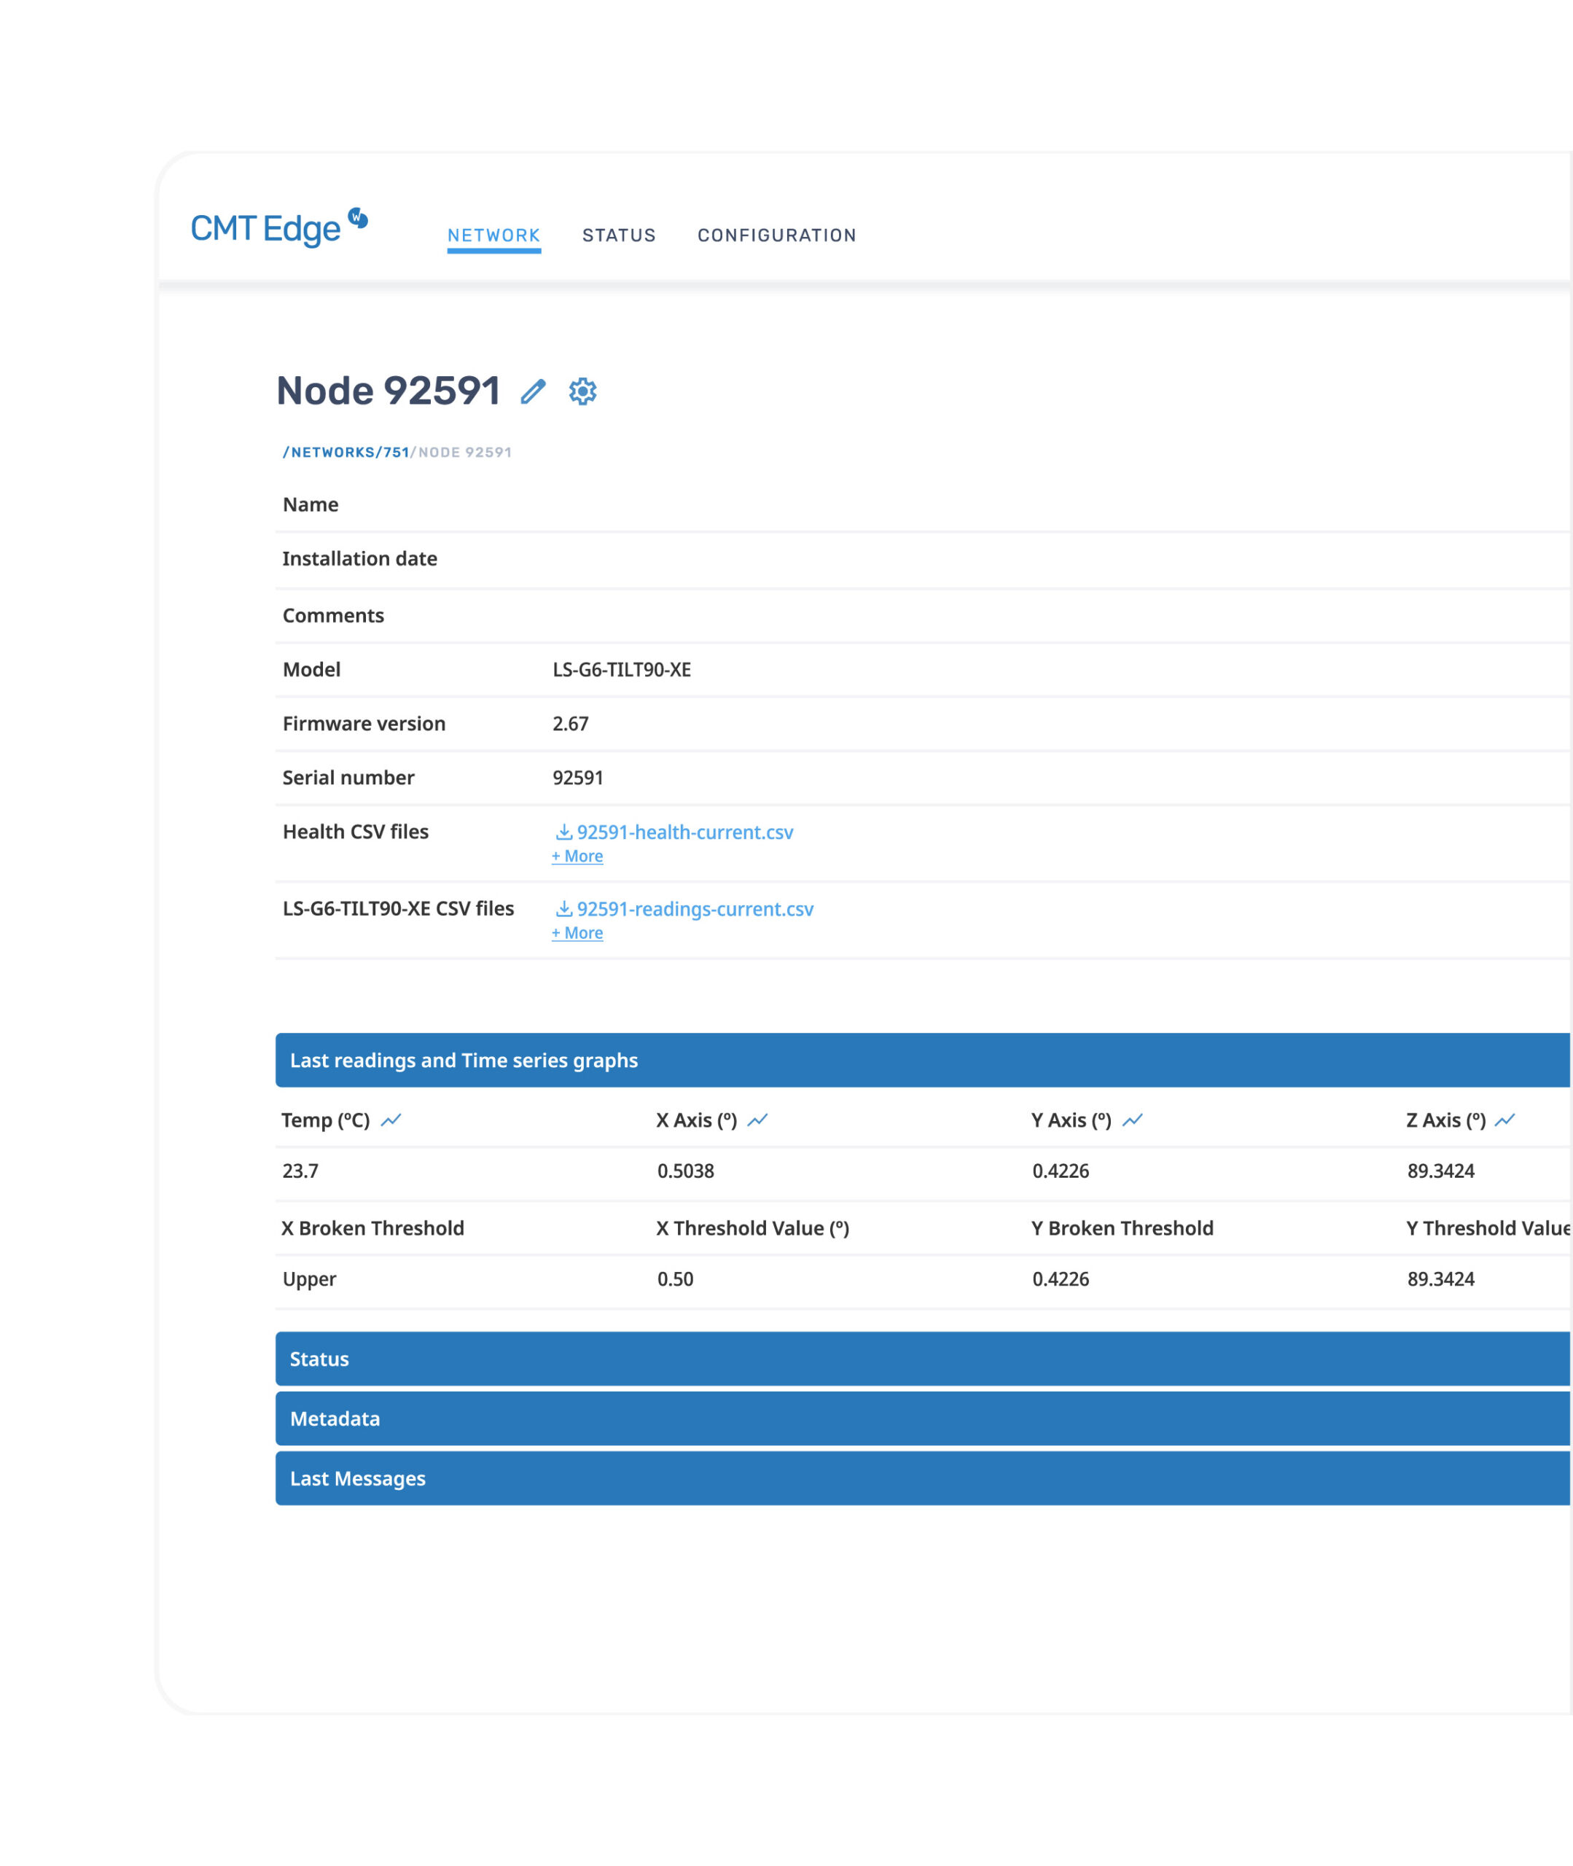
Task: Click the download icon for 92591-health-current.csv
Action: point(563,832)
